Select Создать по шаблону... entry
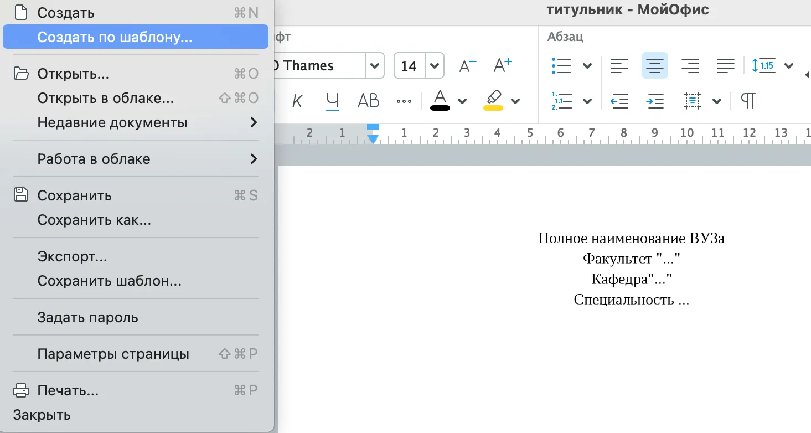811x433 pixels. (x=136, y=37)
